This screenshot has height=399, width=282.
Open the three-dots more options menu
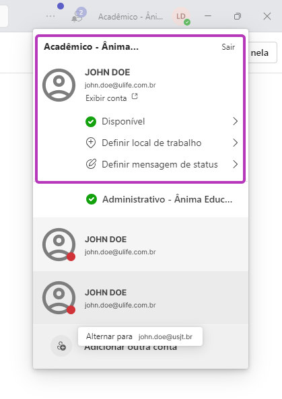click(x=50, y=16)
